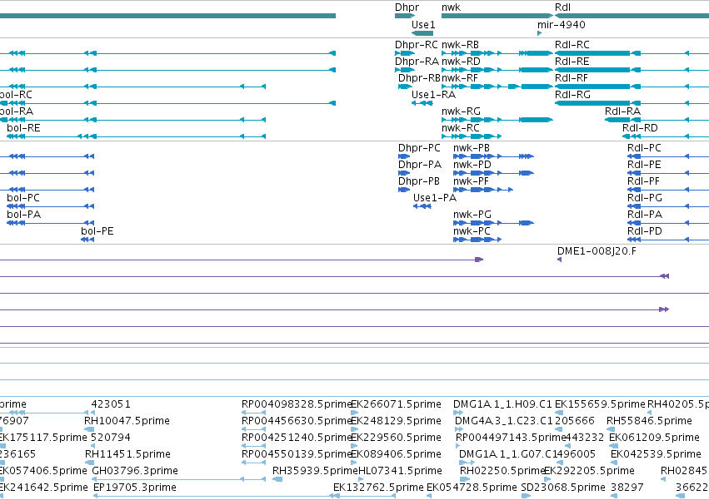The image size is (709, 500).
Task: Click the Rdl-PA polypeptide label
Action: [645, 215]
